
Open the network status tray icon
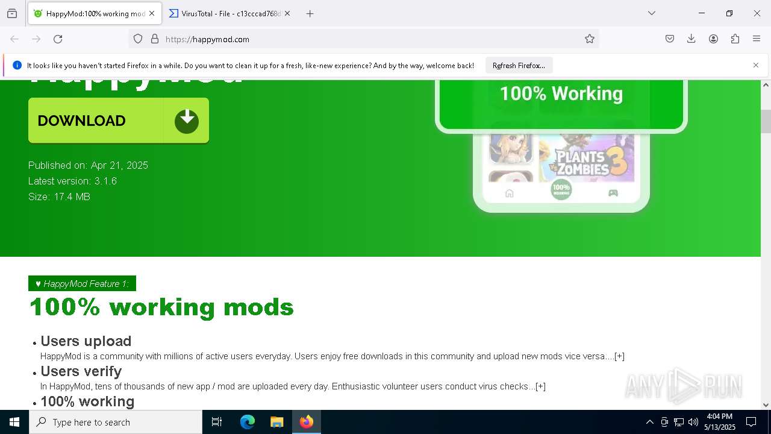tap(679, 422)
